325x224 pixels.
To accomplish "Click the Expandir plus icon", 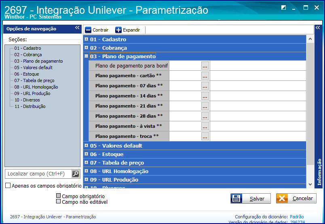I will point(118,30).
